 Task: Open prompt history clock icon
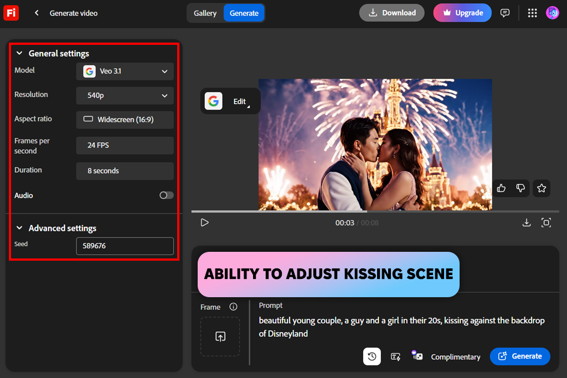click(372, 356)
